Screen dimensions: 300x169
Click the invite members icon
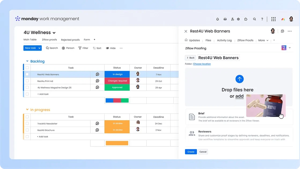click(x=232, y=19)
